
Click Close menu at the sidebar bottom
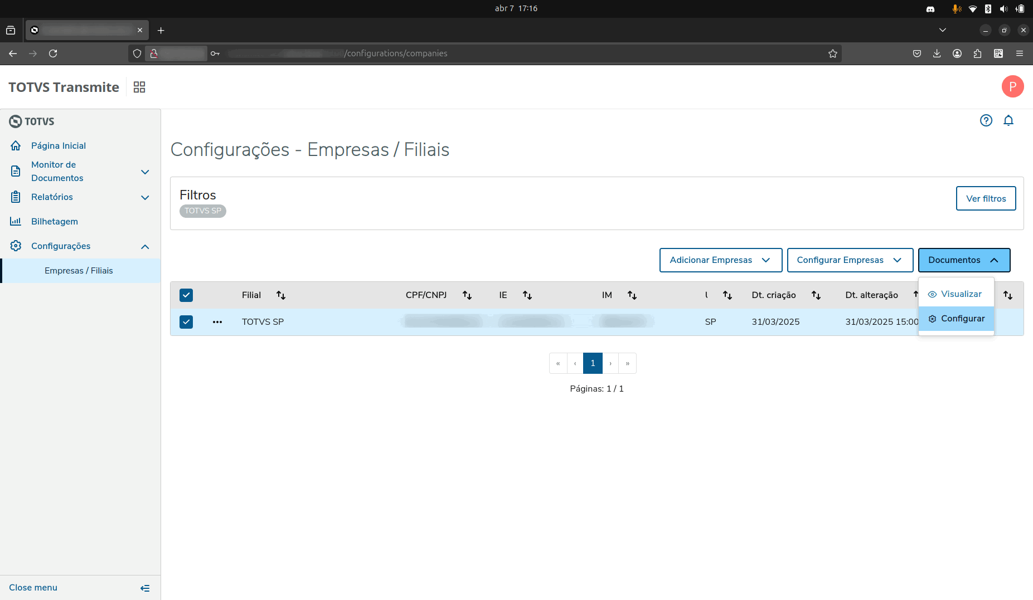[33, 588]
